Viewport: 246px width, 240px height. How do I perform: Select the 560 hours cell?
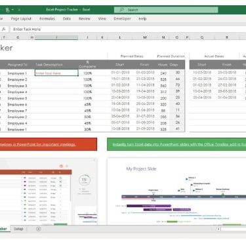tap(163, 86)
